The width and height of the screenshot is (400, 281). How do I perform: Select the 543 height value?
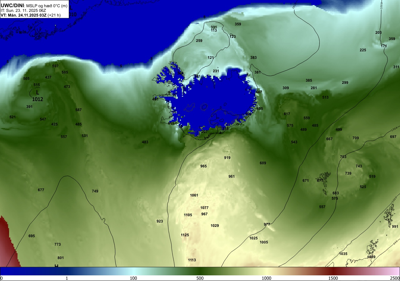(294, 142)
